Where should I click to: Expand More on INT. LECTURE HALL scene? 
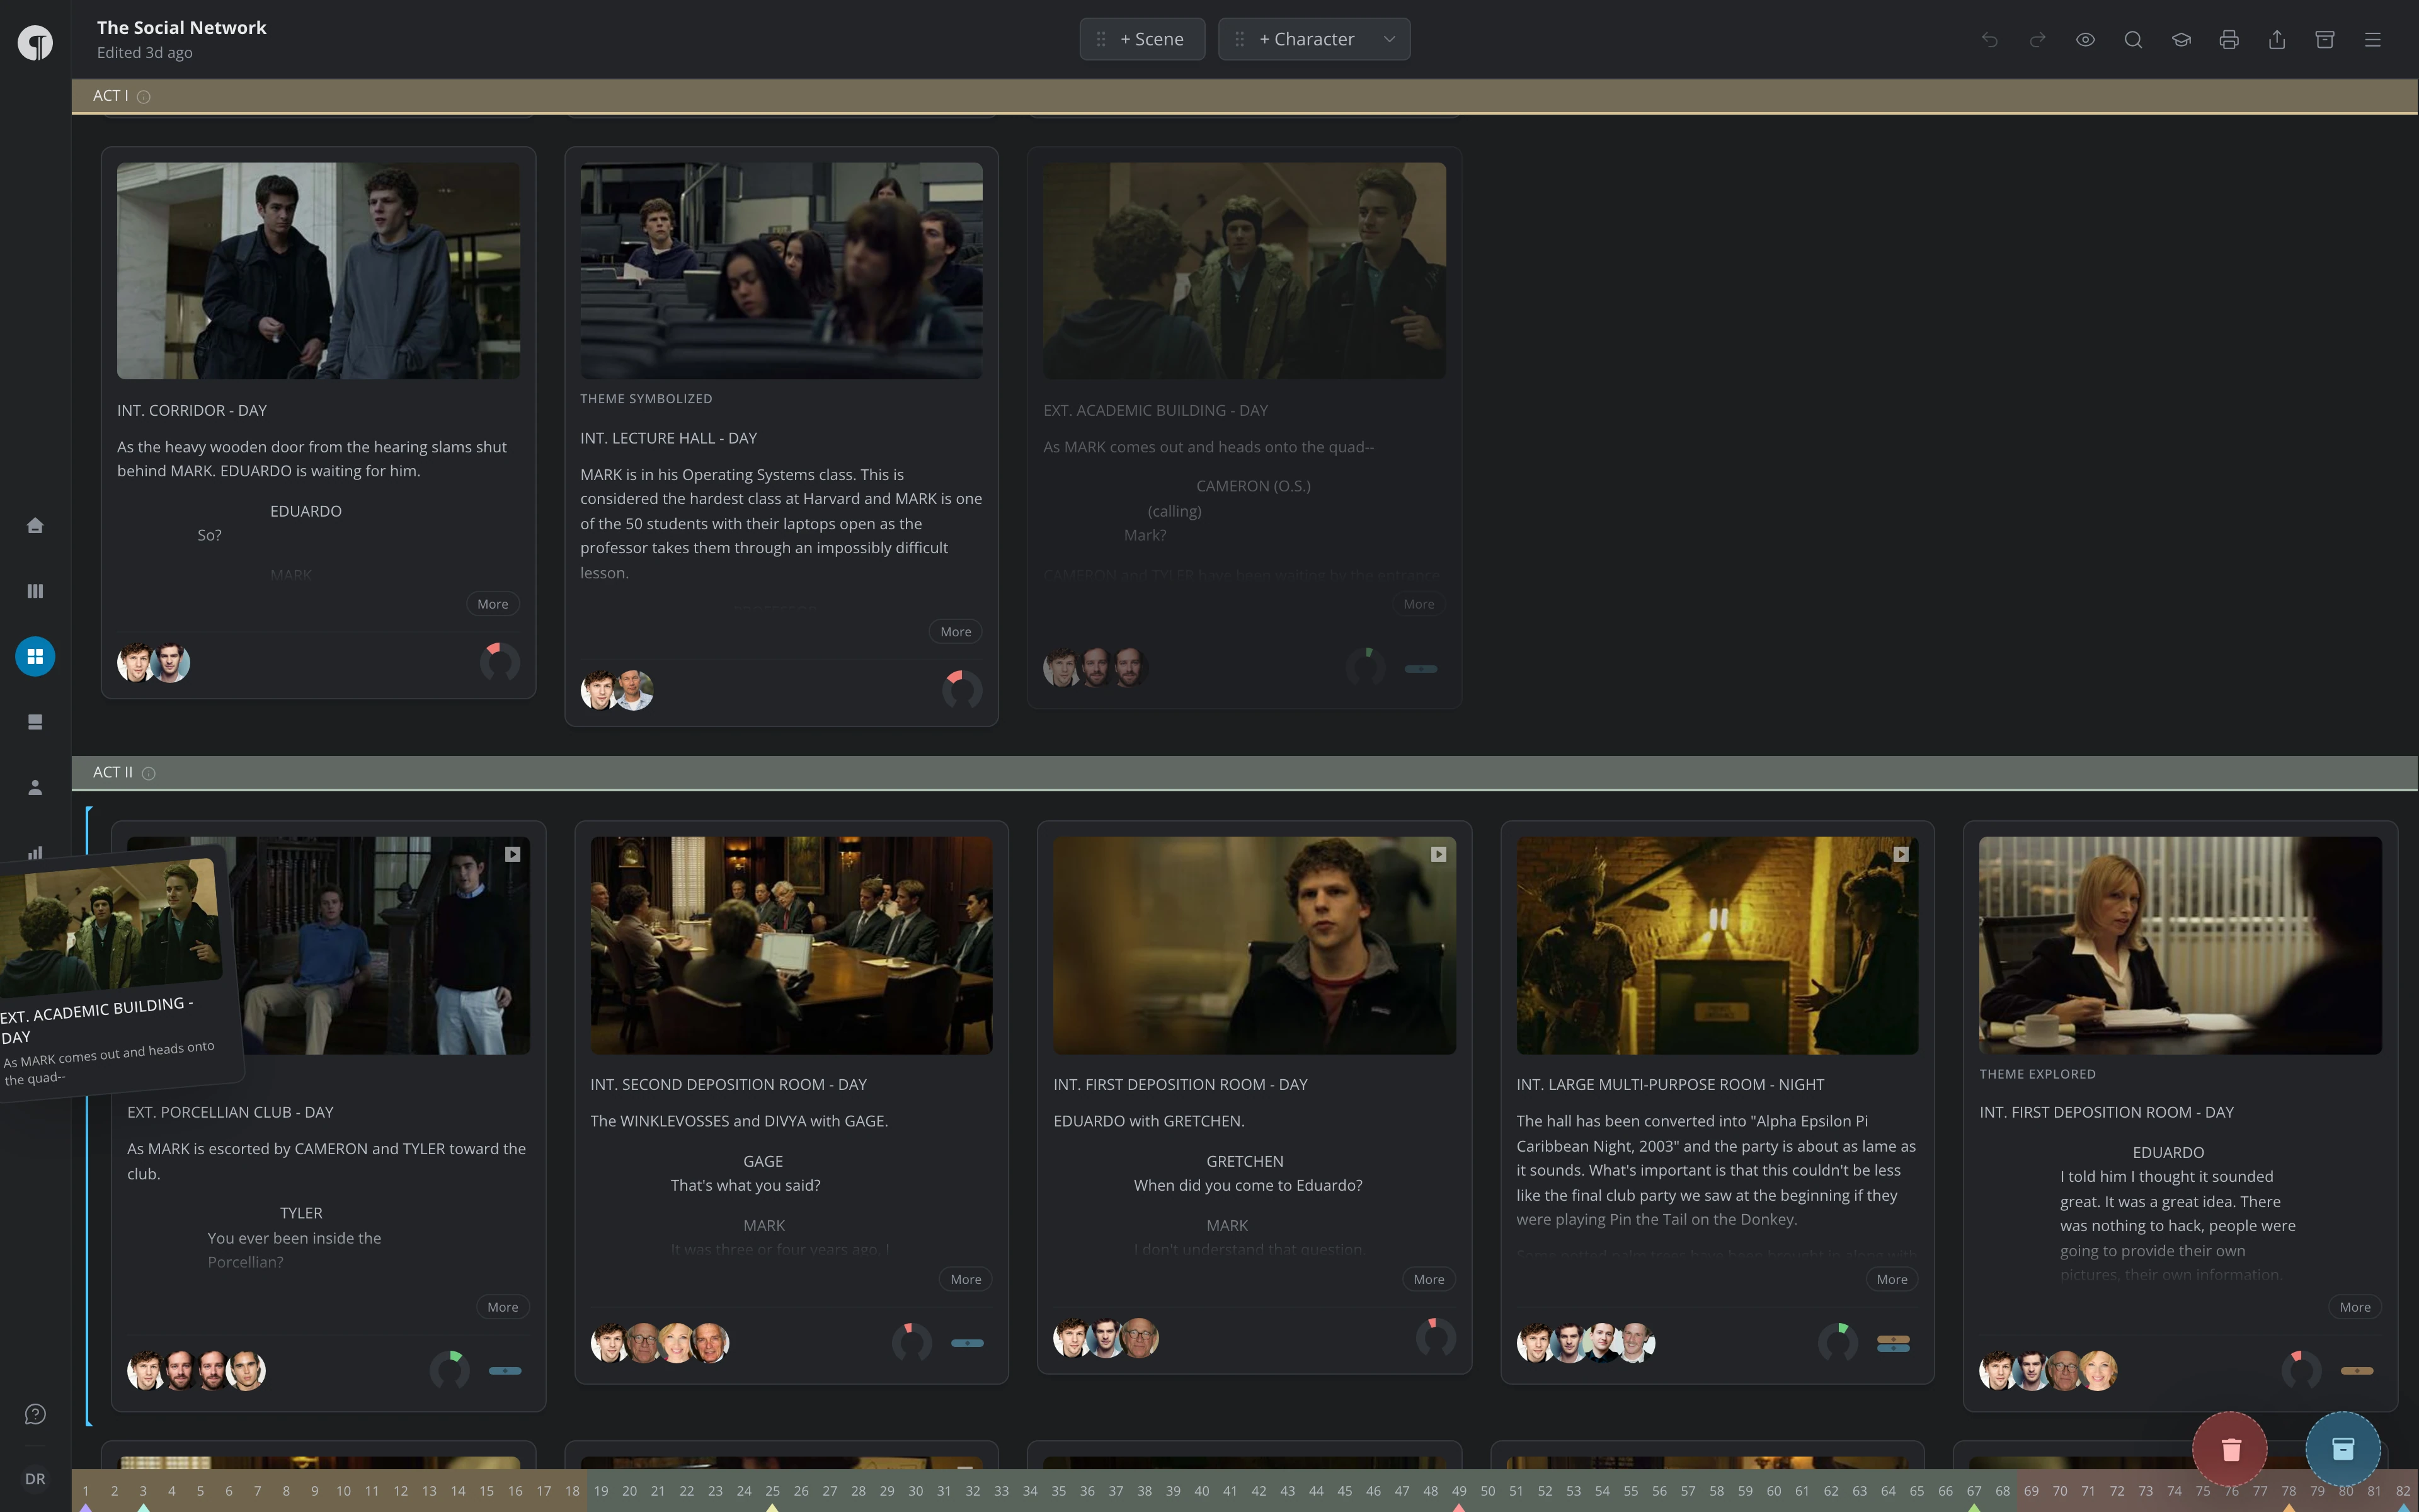point(956,632)
